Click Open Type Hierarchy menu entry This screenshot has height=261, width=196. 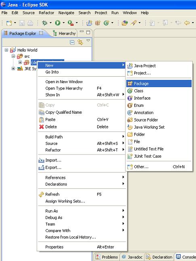coord(81,88)
